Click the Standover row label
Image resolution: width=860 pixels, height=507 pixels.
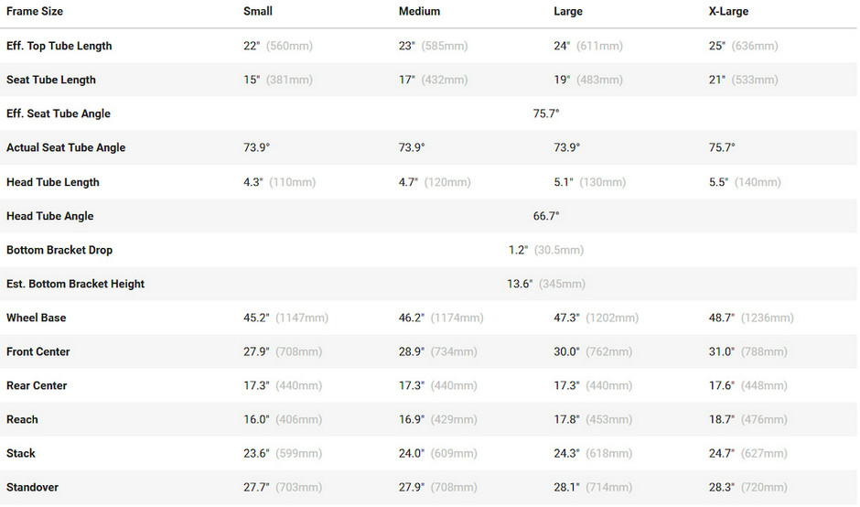click(x=32, y=487)
